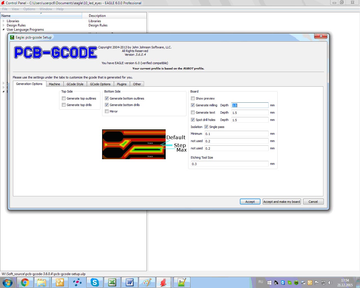Switch to the Machine tab
Image resolution: width=360 pixels, height=288 pixels.
click(x=54, y=84)
